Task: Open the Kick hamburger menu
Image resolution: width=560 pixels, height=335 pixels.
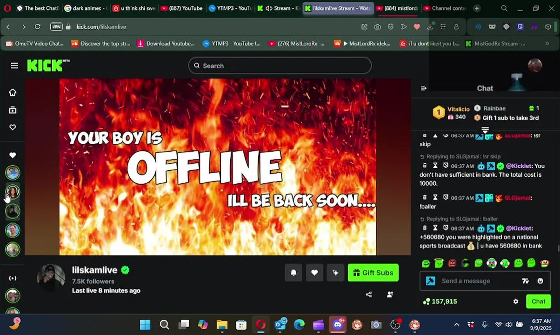Action: [x=14, y=66]
